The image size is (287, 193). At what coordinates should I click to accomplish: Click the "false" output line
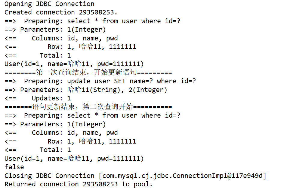[x=14, y=167]
